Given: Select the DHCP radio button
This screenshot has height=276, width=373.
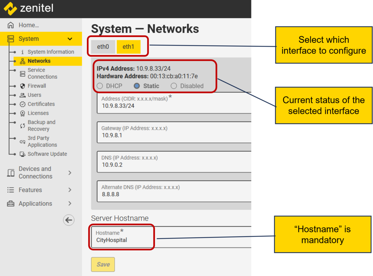Looking at the screenshot, I should (100, 86).
